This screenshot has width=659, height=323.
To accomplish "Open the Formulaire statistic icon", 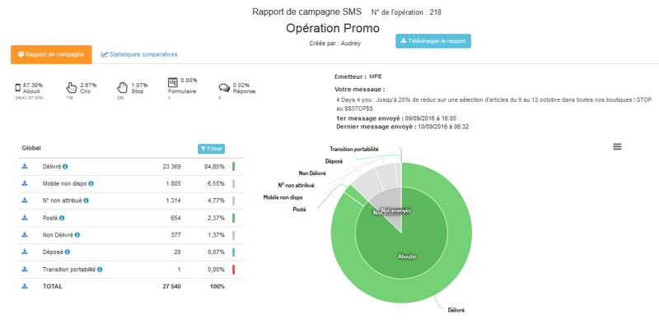I will 172,82.
